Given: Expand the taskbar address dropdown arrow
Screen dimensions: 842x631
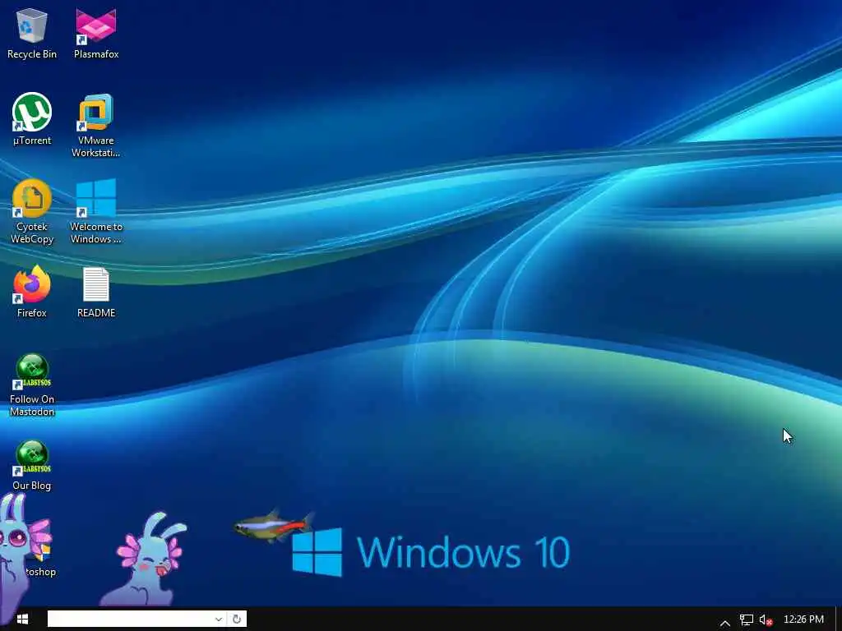Looking at the screenshot, I should pyautogui.click(x=219, y=619).
